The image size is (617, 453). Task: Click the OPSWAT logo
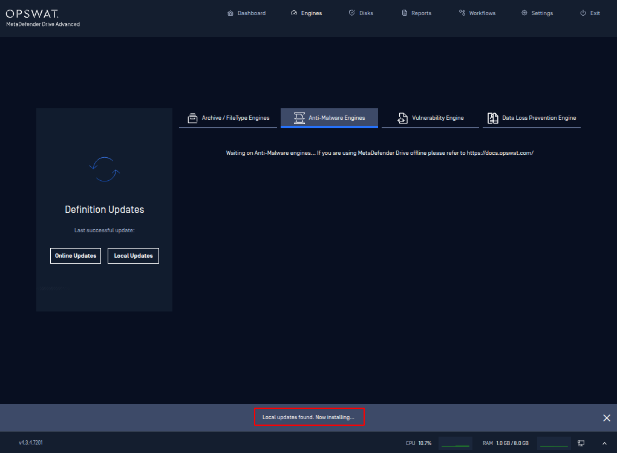32,14
